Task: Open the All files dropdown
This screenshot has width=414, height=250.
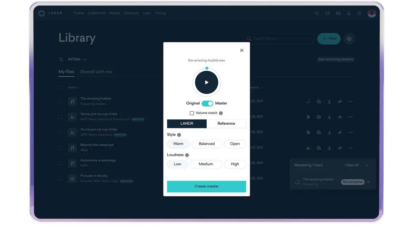Action: 77,59
